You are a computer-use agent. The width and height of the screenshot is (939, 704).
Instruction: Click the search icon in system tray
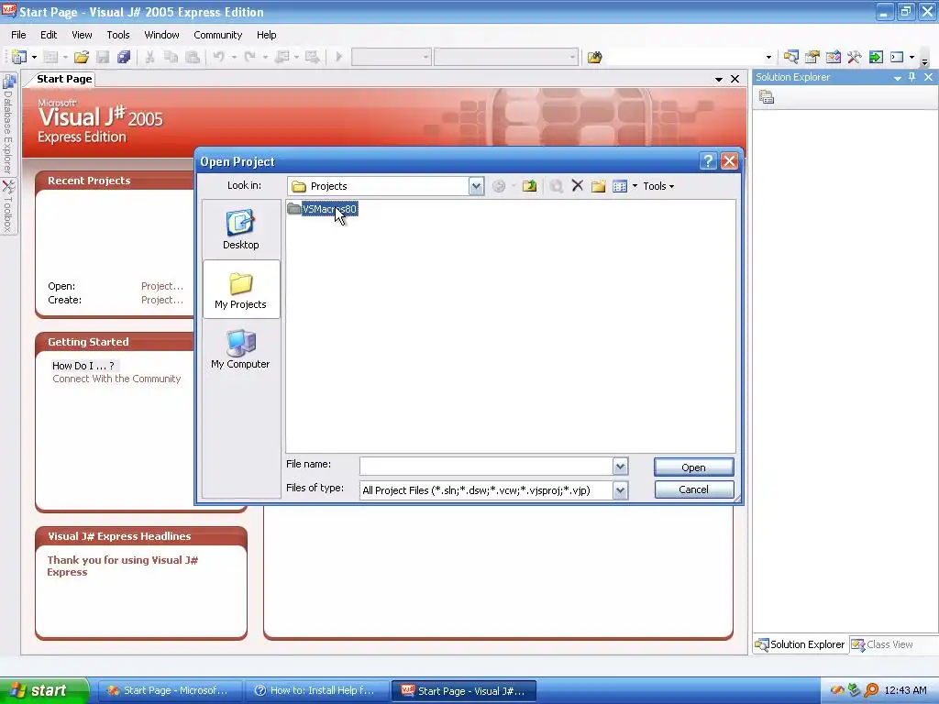pyautogui.click(x=871, y=690)
